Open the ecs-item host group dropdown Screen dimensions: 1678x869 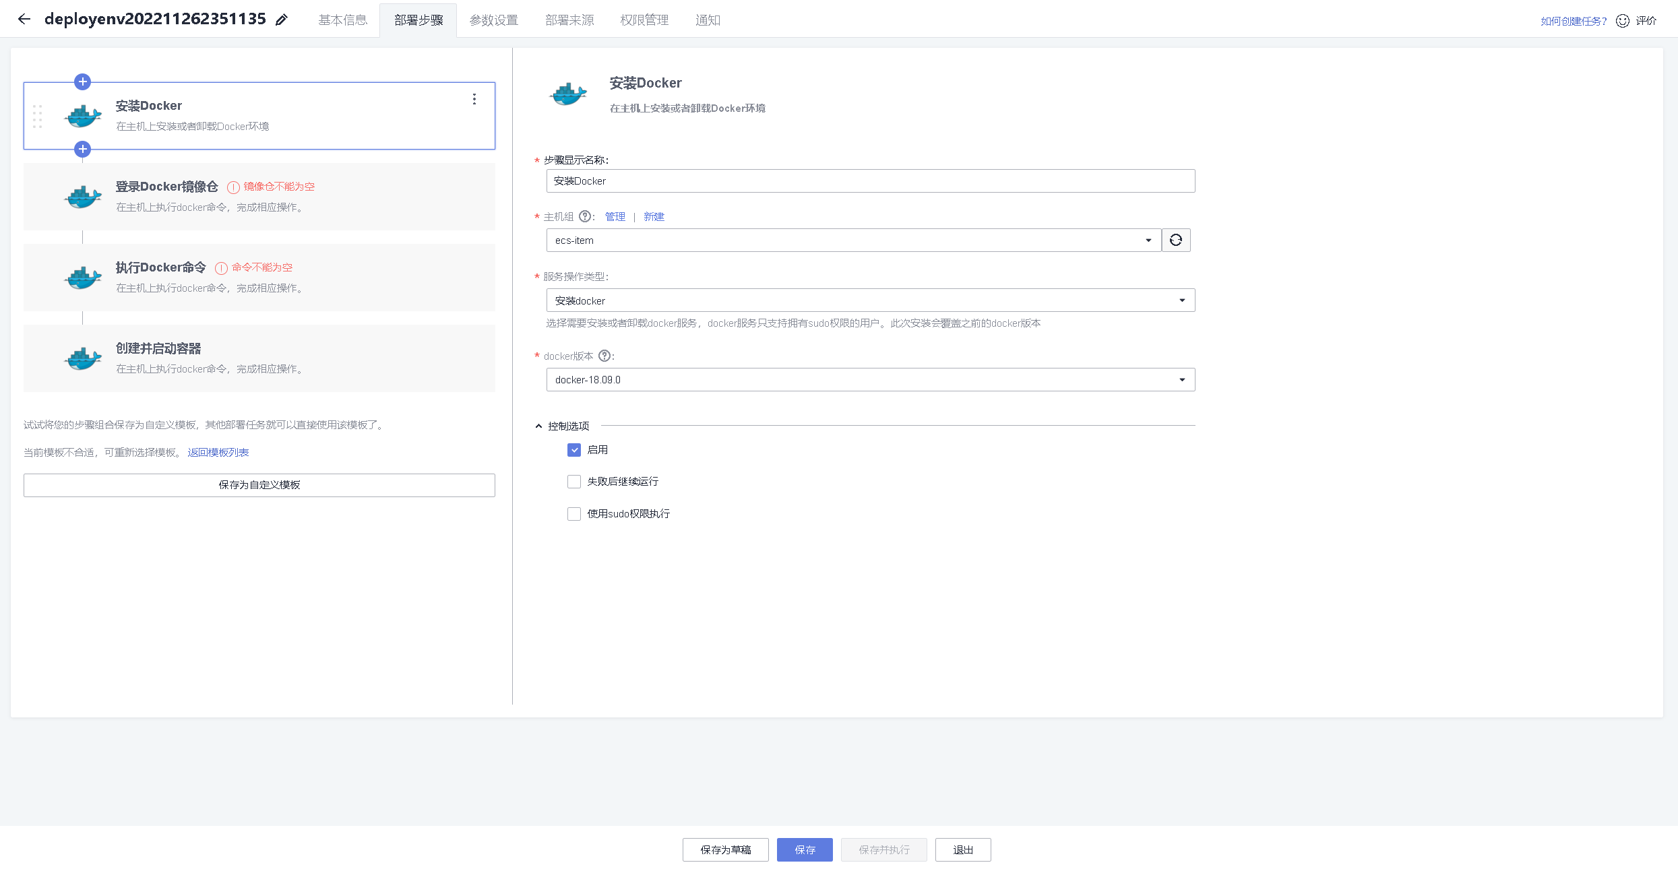pyautogui.click(x=853, y=240)
